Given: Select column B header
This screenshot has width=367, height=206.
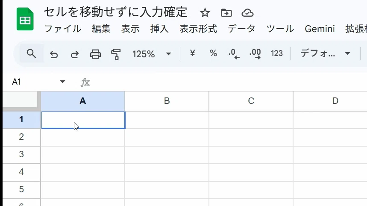Looking at the screenshot, I should (167, 101).
